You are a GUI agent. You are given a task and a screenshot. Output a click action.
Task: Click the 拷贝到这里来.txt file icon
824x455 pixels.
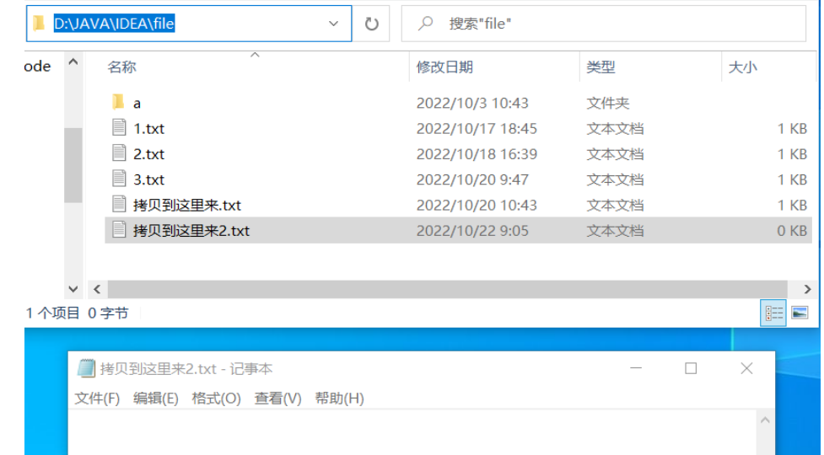point(119,204)
